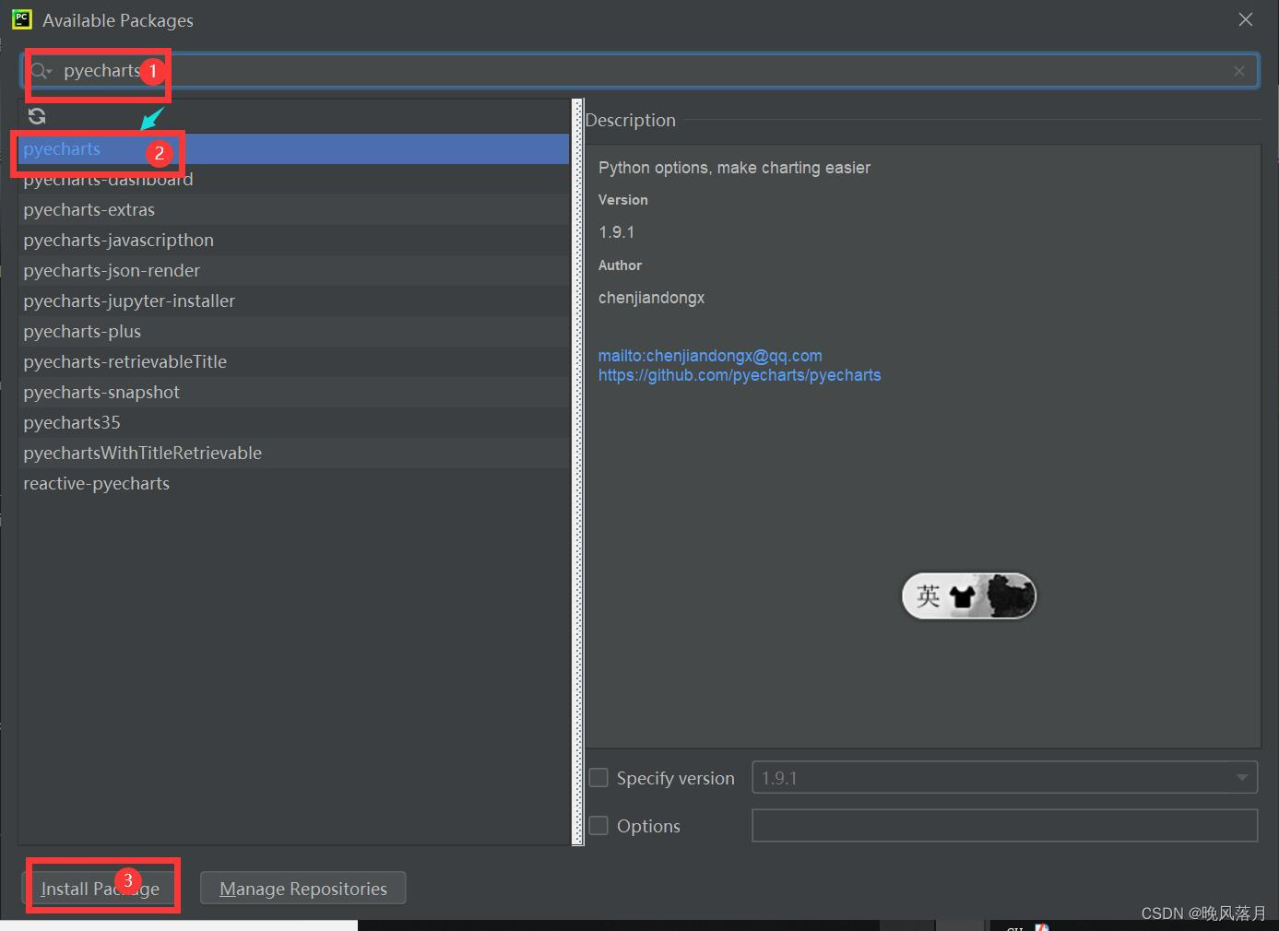Open the github.com/pyecharts/pyecharts link

740,375
